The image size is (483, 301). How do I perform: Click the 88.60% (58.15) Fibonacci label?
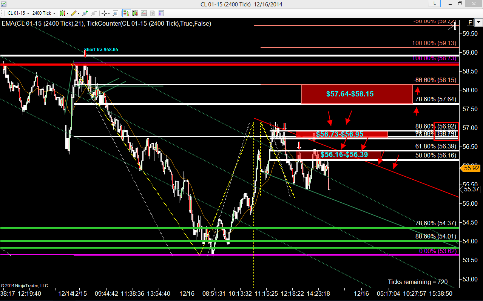coord(436,80)
